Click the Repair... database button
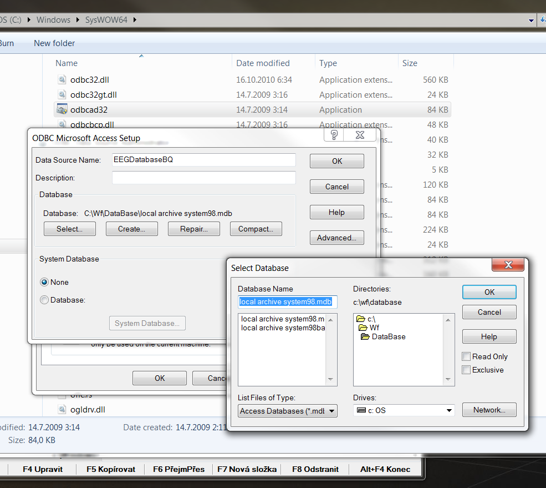The image size is (546, 488). [x=193, y=229]
